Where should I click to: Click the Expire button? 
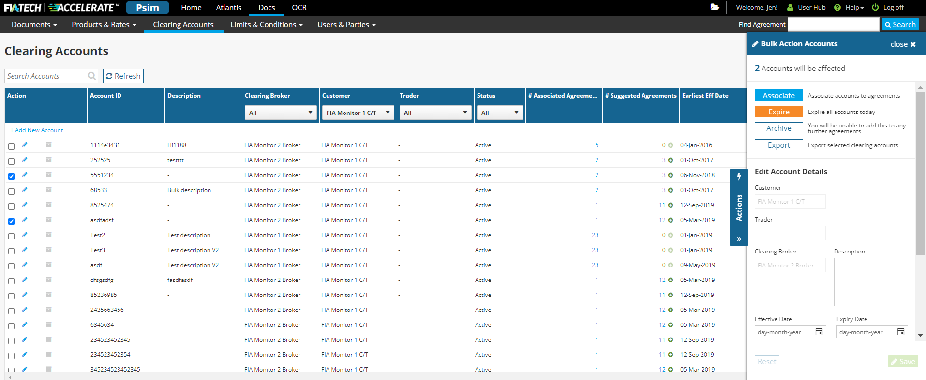pos(779,112)
